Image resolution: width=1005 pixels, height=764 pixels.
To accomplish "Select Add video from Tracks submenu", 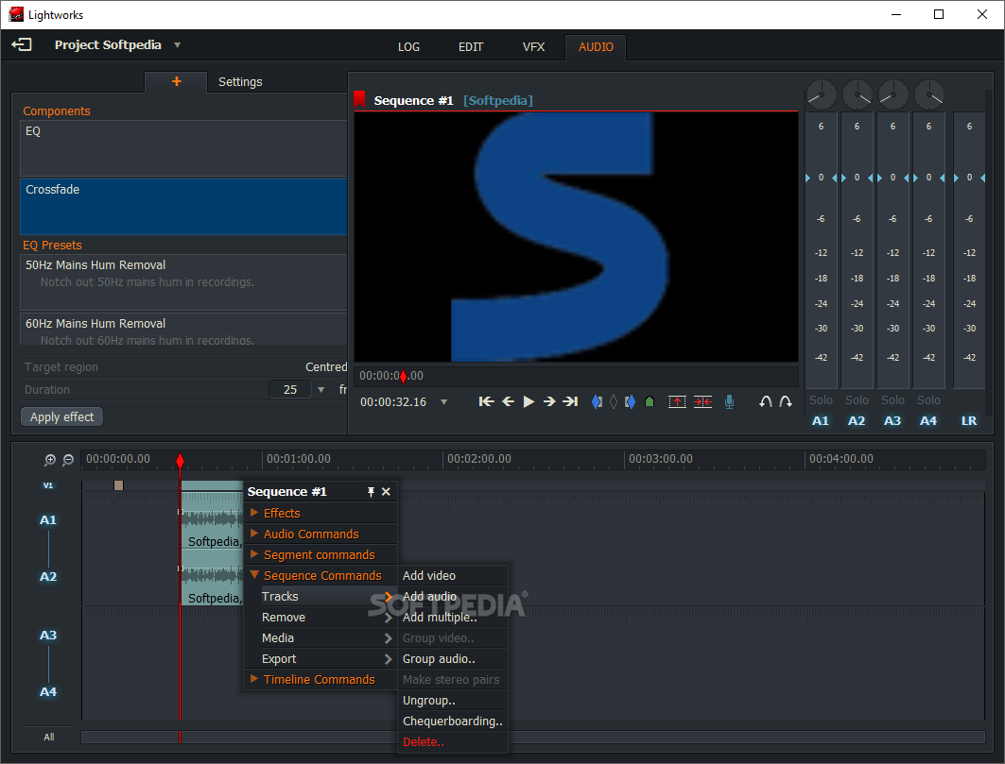I will [x=453, y=576].
